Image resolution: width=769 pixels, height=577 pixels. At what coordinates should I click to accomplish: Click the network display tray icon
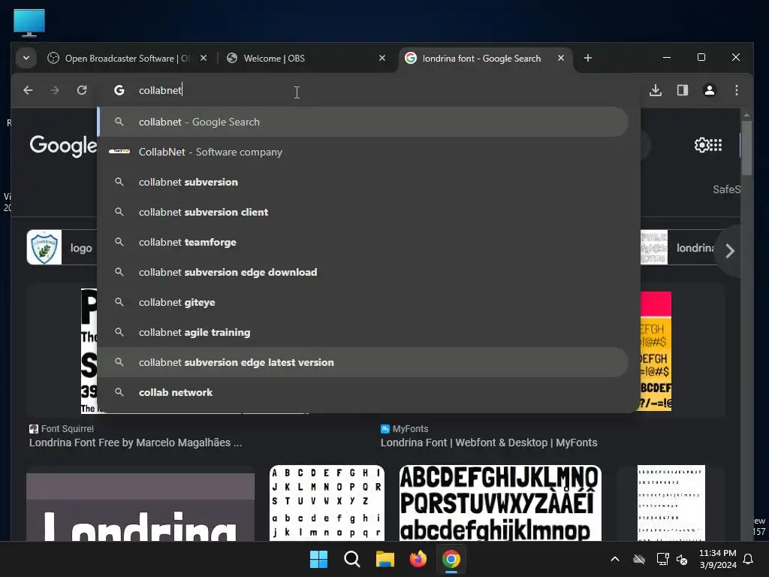(662, 559)
